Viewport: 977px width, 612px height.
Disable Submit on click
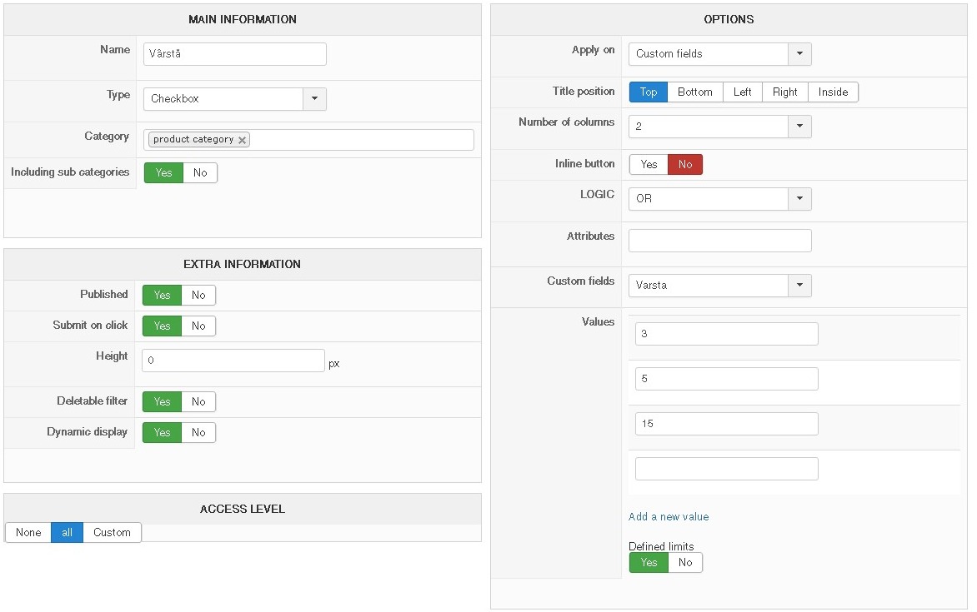(x=198, y=326)
